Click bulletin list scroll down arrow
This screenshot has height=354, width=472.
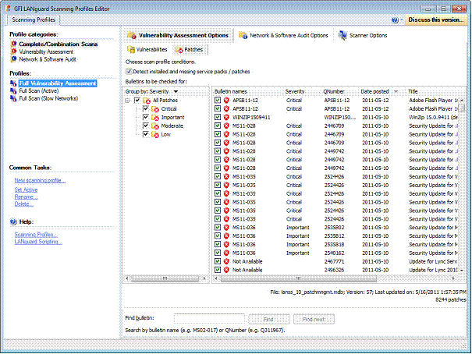pos(462,271)
